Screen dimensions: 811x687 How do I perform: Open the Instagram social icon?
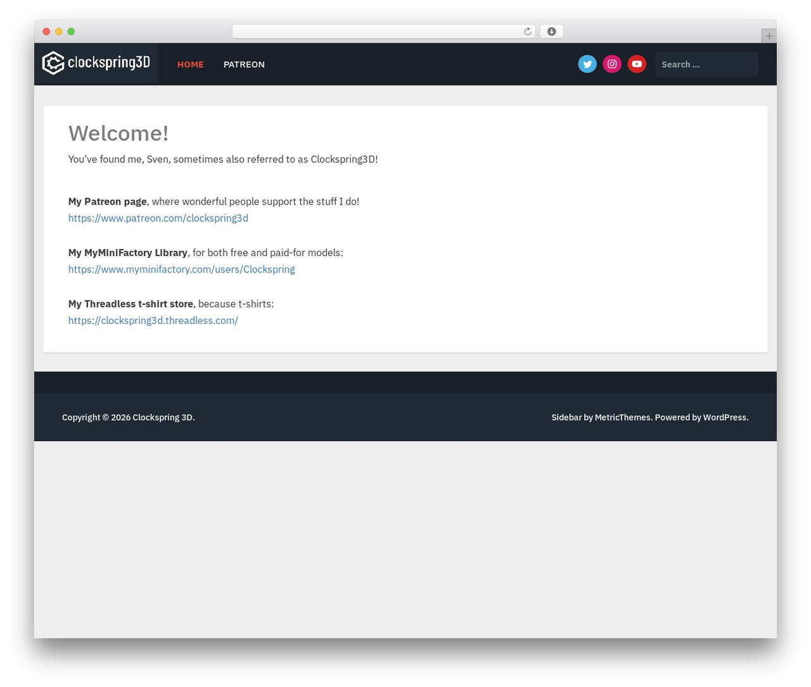pos(612,64)
